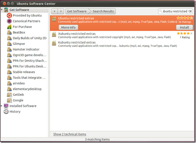Click the magnifier icon in search box
The width and height of the screenshot is (196, 143).
pyautogui.click(x=161, y=11)
